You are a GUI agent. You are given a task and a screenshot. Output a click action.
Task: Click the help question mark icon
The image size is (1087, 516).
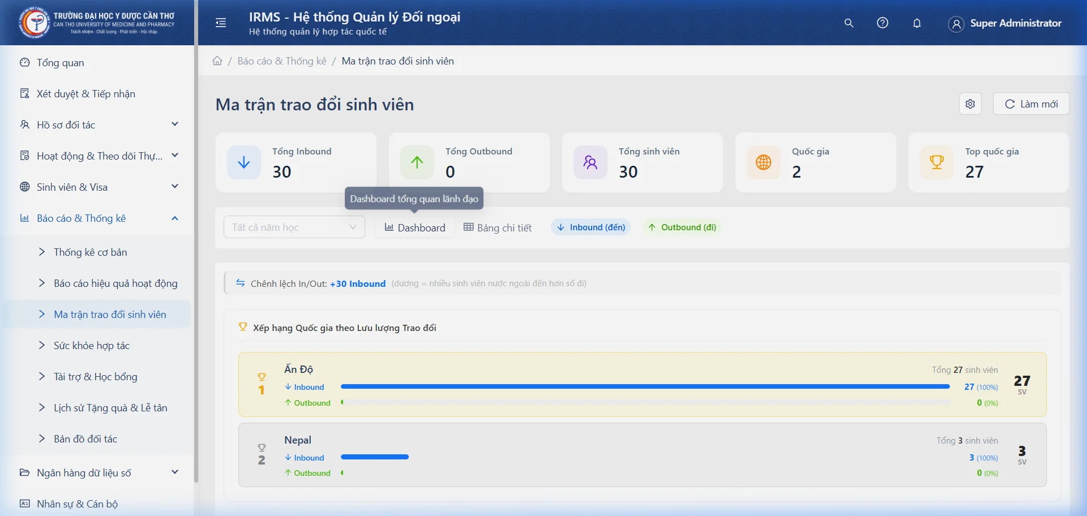(x=882, y=23)
